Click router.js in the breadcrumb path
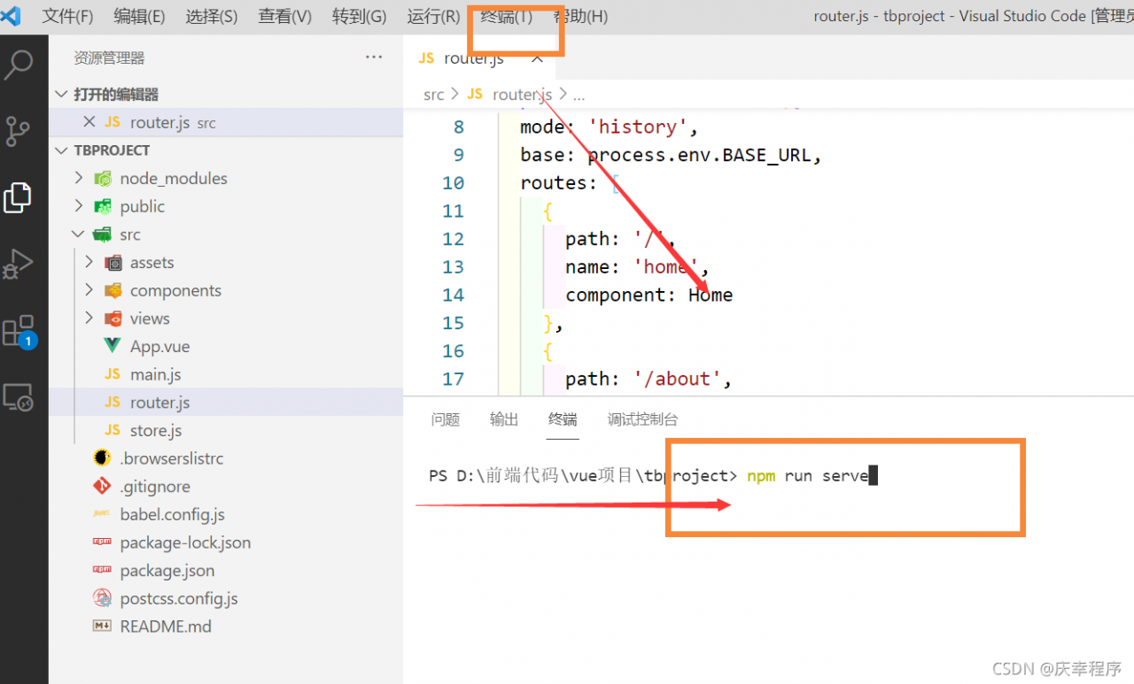The height and width of the screenshot is (684, 1134). click(x=522, y=95)
